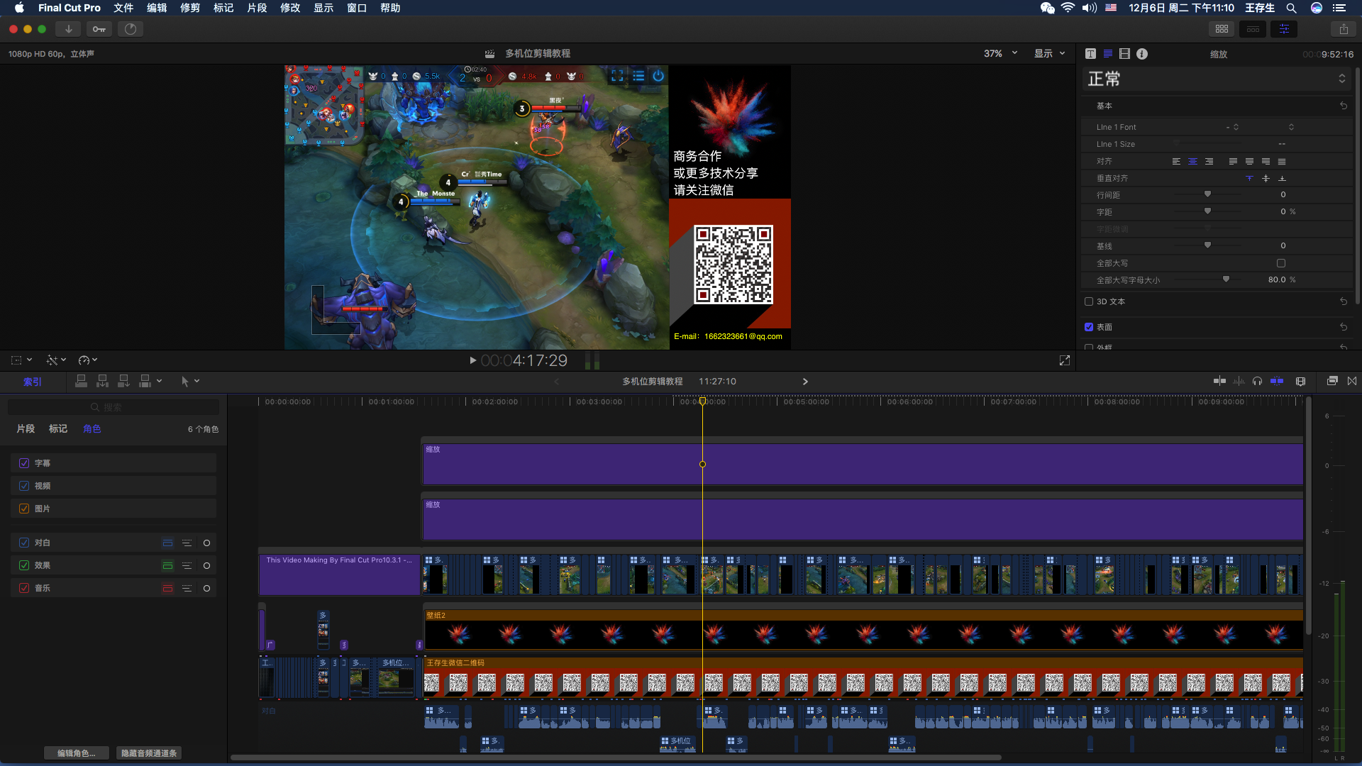Open the Share export button

coord(1344,29)
